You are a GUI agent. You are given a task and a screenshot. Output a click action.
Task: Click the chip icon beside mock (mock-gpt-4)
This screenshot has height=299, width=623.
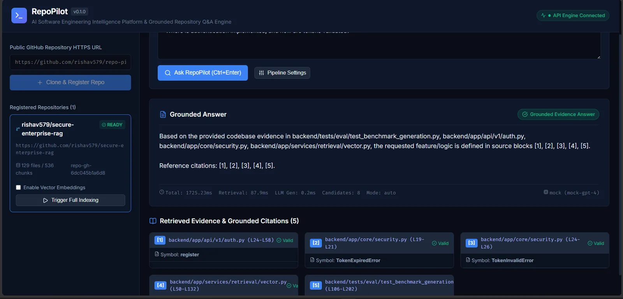tap(546, 192)
